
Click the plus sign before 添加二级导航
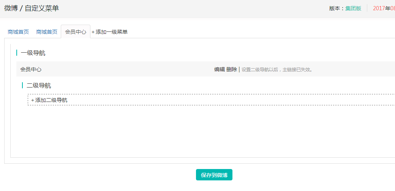tap(33, 100)
